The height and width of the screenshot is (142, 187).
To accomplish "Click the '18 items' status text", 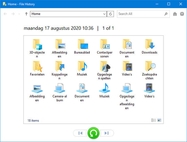I will pyautogui.click(x=33, y=120).
